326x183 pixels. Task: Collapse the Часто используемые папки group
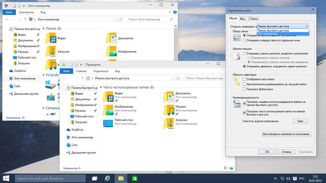point(101,88)
